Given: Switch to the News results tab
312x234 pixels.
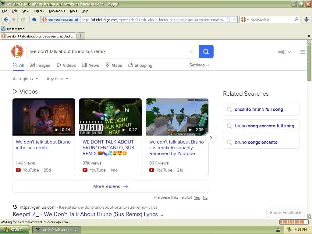Looking at the screenshot, I should tap(90, 65).
